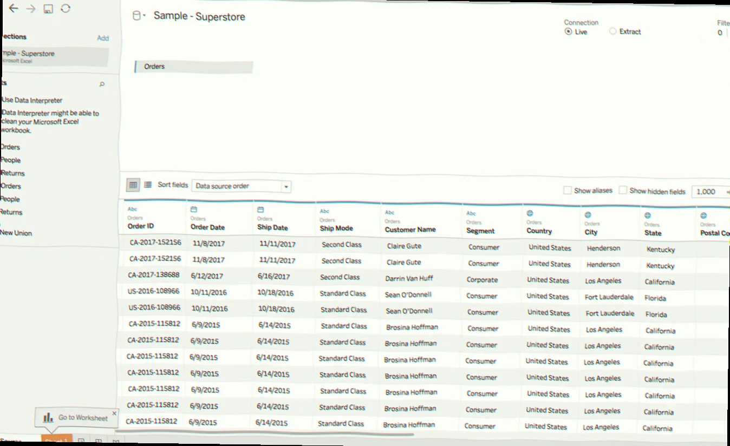This screenshot has width=730, height=446.
Task: Select the Extract connection radio button
Action: (612, 31)
